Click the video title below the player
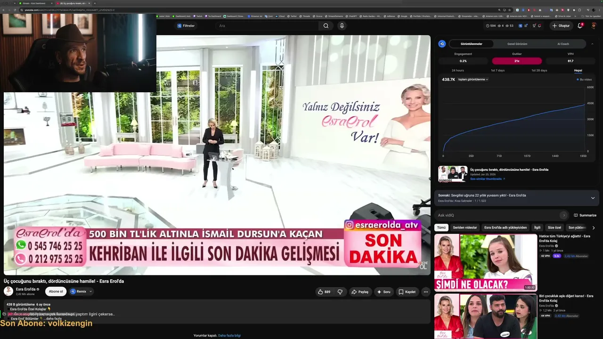 64,281
